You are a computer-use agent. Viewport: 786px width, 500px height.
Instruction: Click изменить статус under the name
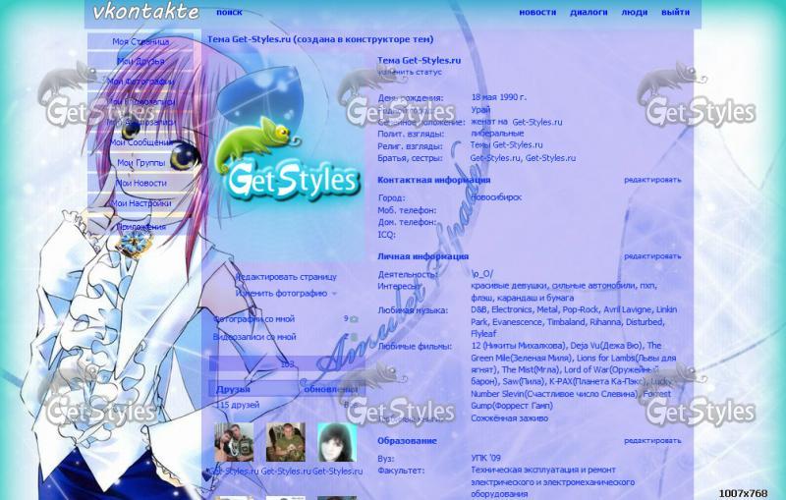pyautogui.click(x=410, y=72)
